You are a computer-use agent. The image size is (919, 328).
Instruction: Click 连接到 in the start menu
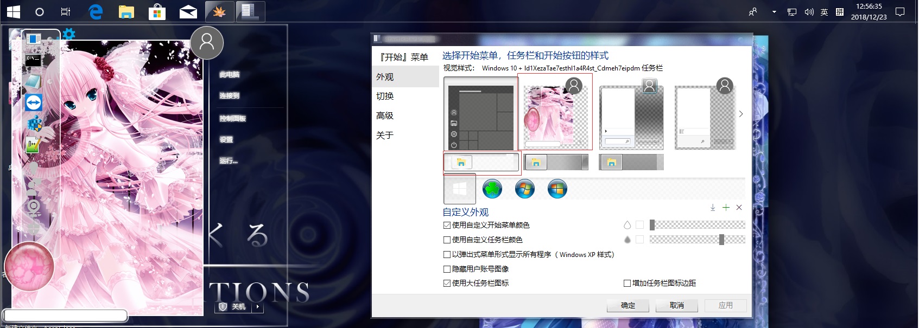(x=229, y=95)
